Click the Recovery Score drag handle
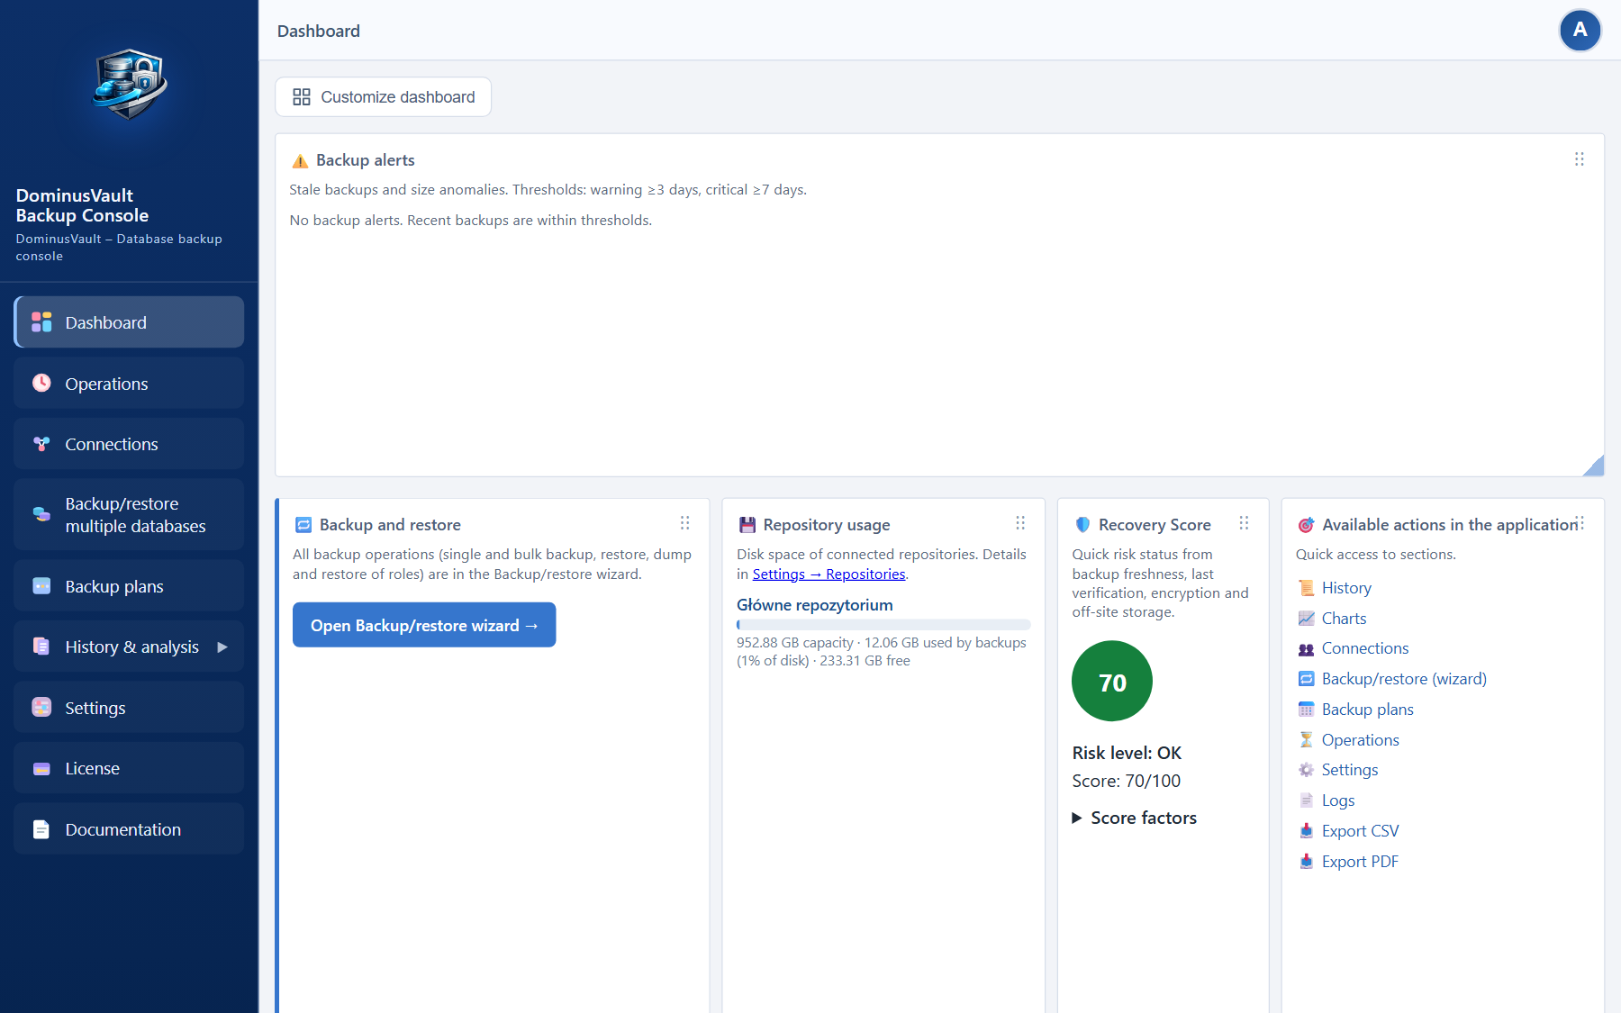 (1244, 523)
